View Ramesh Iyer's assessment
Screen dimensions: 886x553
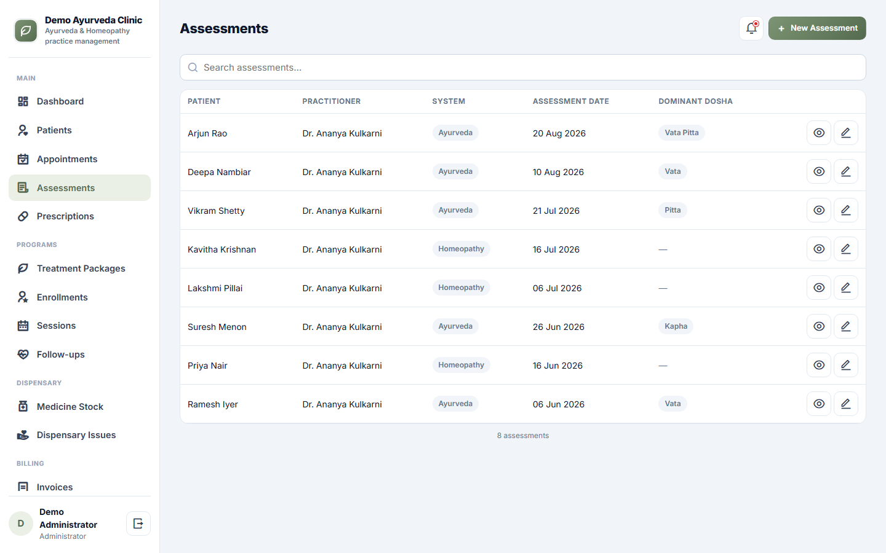[819, 404]
